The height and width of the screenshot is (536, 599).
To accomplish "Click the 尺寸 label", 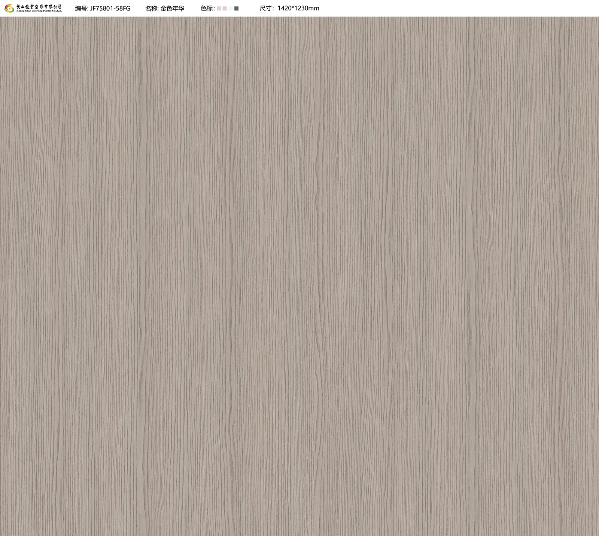I will click(x=265, y=8).
